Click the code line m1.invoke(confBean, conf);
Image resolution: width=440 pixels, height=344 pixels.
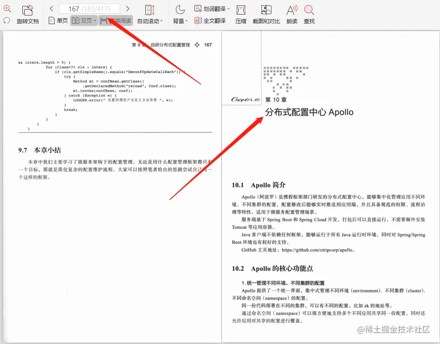click(102, 91)
